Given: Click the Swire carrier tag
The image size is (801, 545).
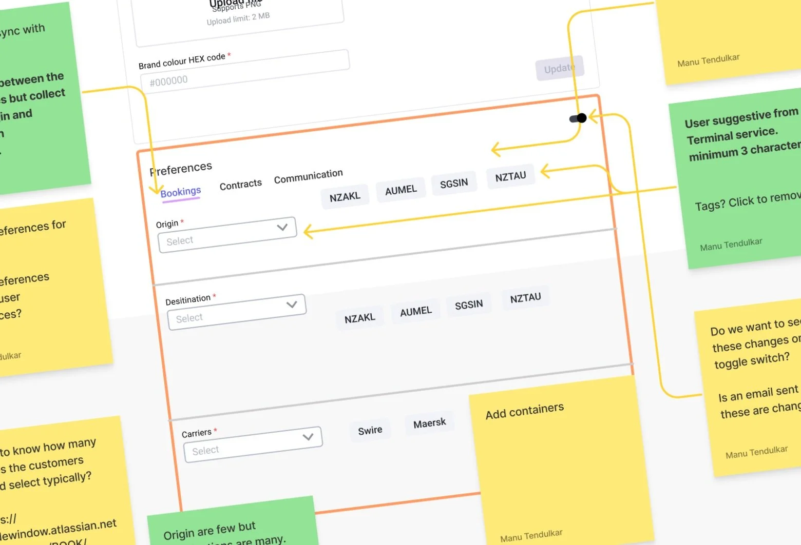Looking at the screenshot, I should (x=370, y=430).
